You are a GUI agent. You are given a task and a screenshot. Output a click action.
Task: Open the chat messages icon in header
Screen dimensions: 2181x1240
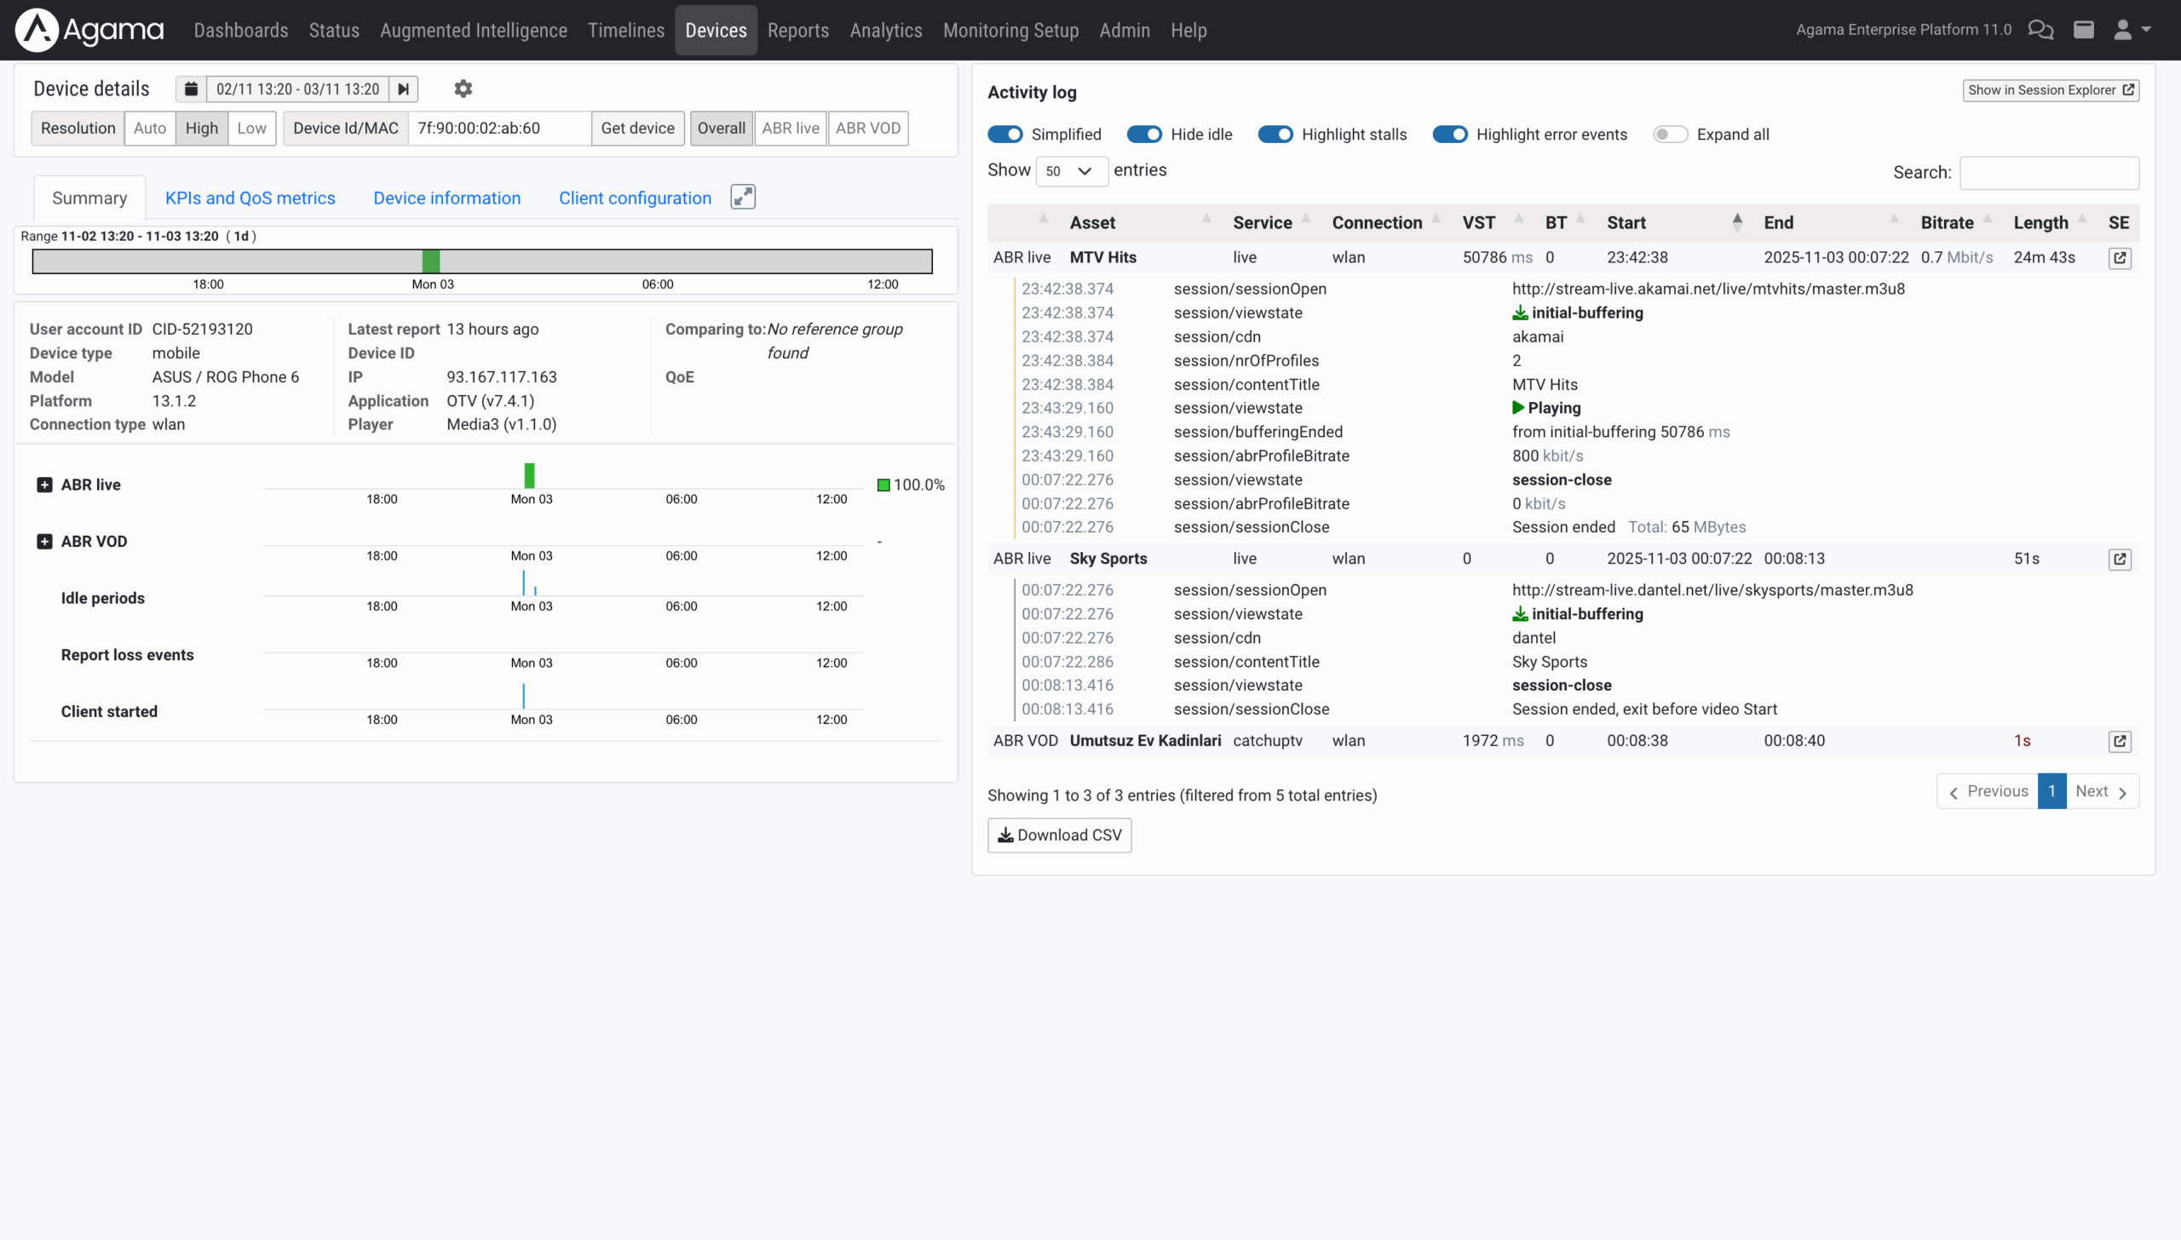2040,30
